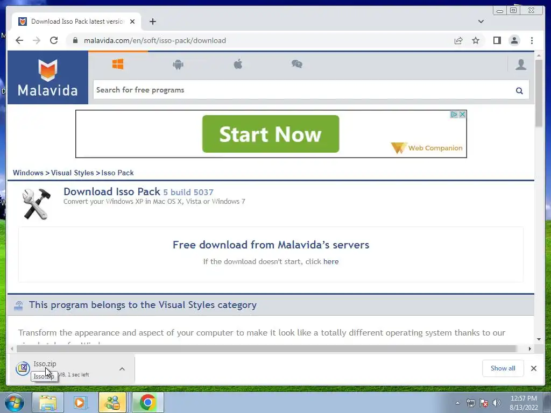This screenshot has height=413, width=551.
Task: Close the Download Isso Pack tab
Action: point(132,22)
